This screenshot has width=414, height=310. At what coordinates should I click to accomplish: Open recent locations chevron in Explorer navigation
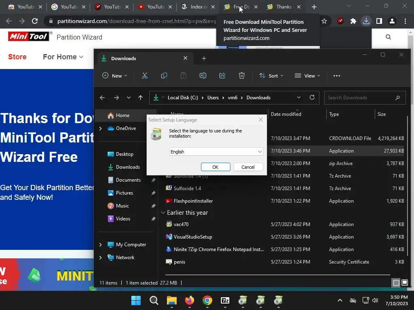(128, 98)
